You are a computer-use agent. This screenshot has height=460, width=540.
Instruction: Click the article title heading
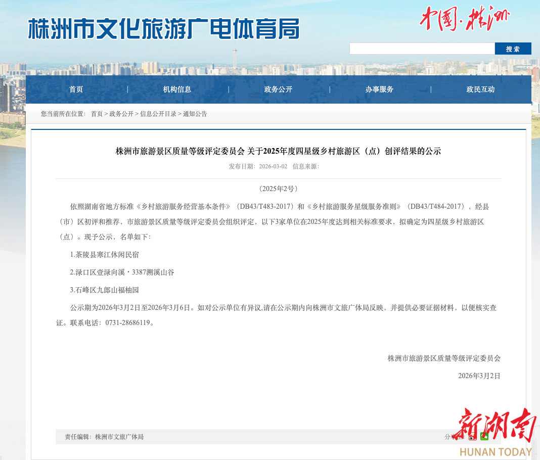(278, 151)
